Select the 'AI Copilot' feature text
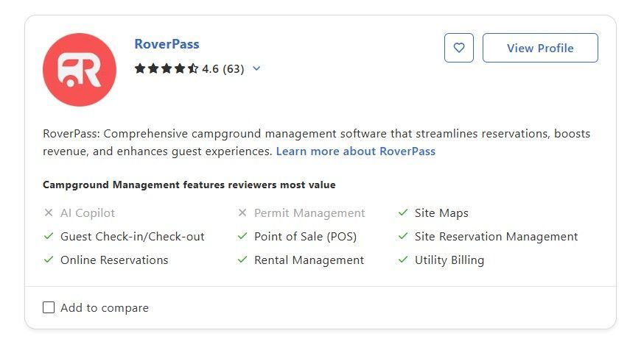 coord(88,213)
